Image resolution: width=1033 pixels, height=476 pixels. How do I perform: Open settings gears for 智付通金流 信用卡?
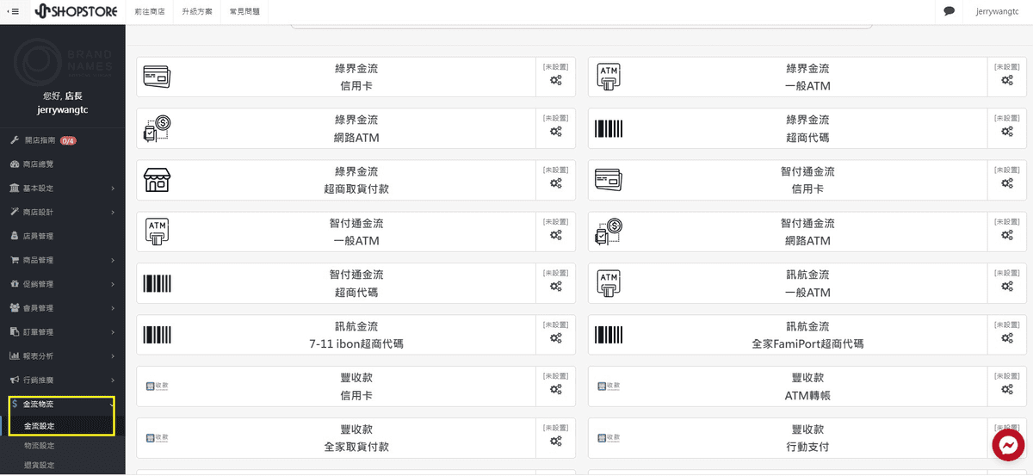pos(1007,183)
